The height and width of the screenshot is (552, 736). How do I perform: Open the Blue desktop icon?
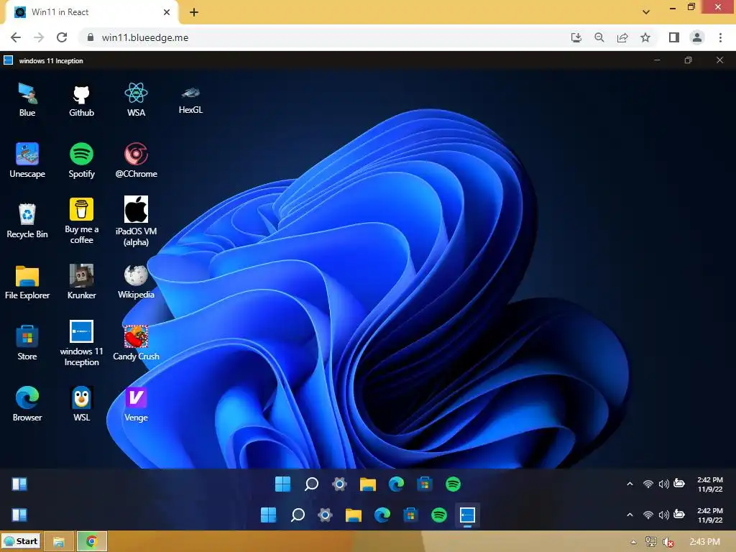click(x=27, y=99)
